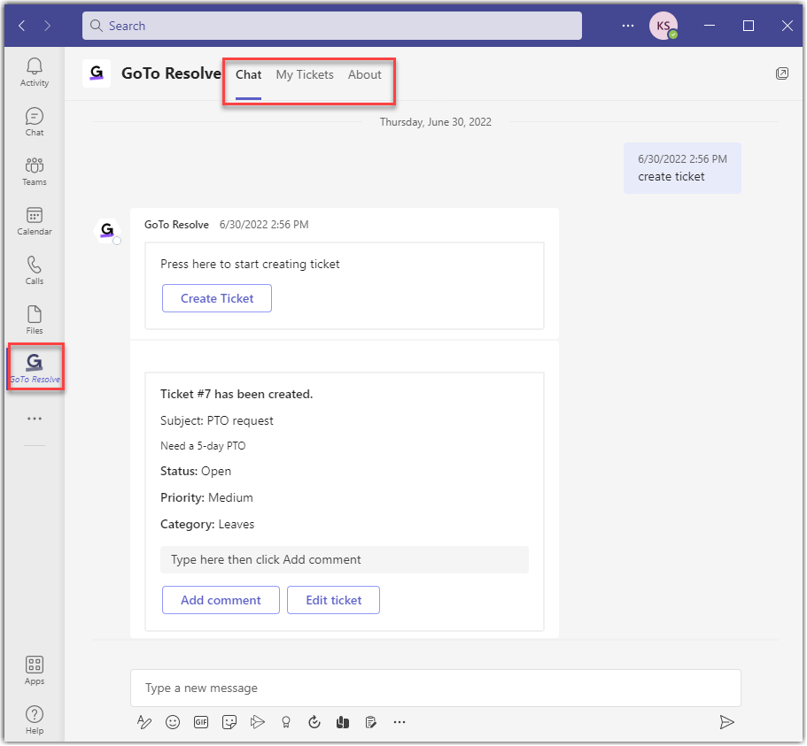Click the 'Status: Open' line
This screenshot has height=746, width=807.
tap(196, 471)
